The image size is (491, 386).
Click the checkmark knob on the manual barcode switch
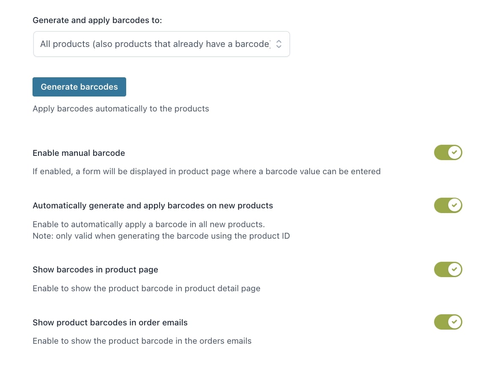coord(455,152)
